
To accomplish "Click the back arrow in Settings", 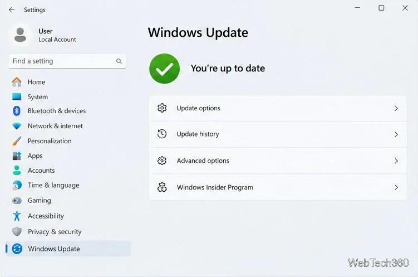I will click(12, 10).
